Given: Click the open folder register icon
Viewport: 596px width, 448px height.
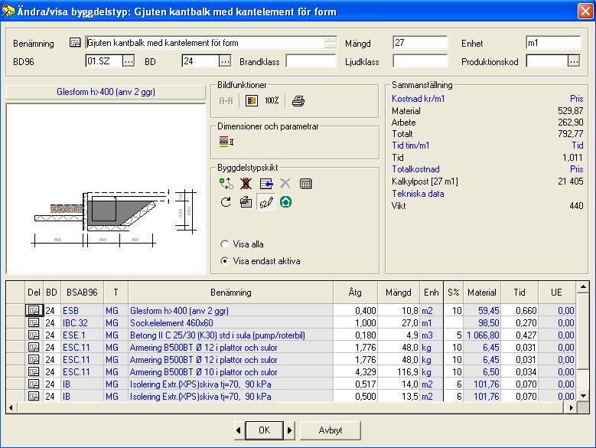Looking at the screenshot, I should pyautogui.click(x=246, y=202).
